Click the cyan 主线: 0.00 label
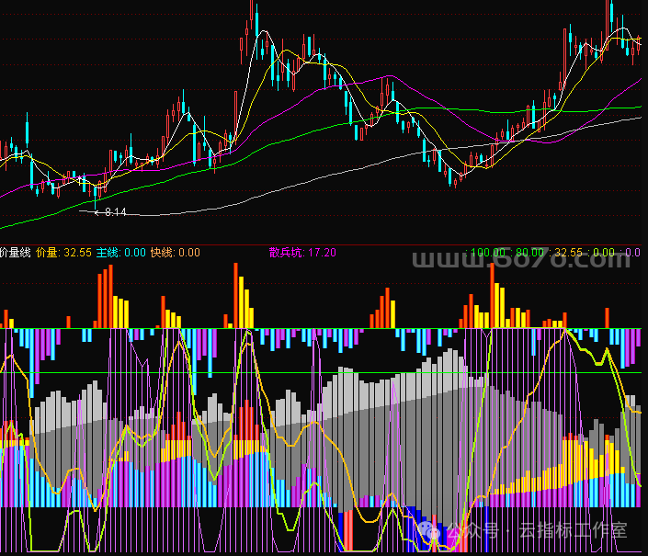 121,253
